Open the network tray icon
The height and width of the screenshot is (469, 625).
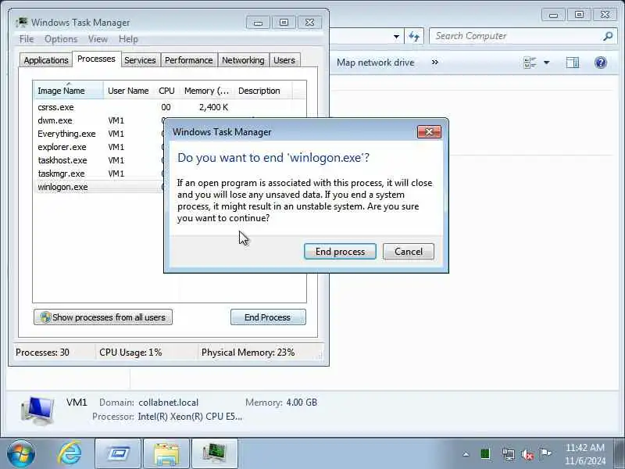pyautogui.click(x=509, y=454)
